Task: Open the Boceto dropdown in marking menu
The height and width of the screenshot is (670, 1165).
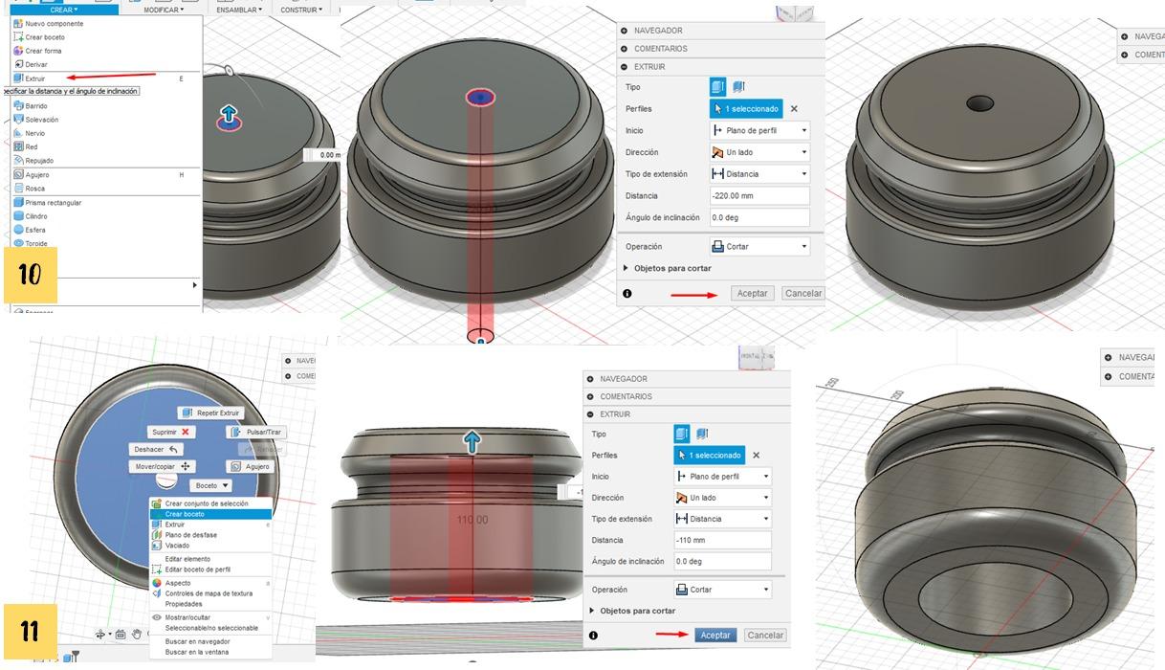Action: (212, 486)
